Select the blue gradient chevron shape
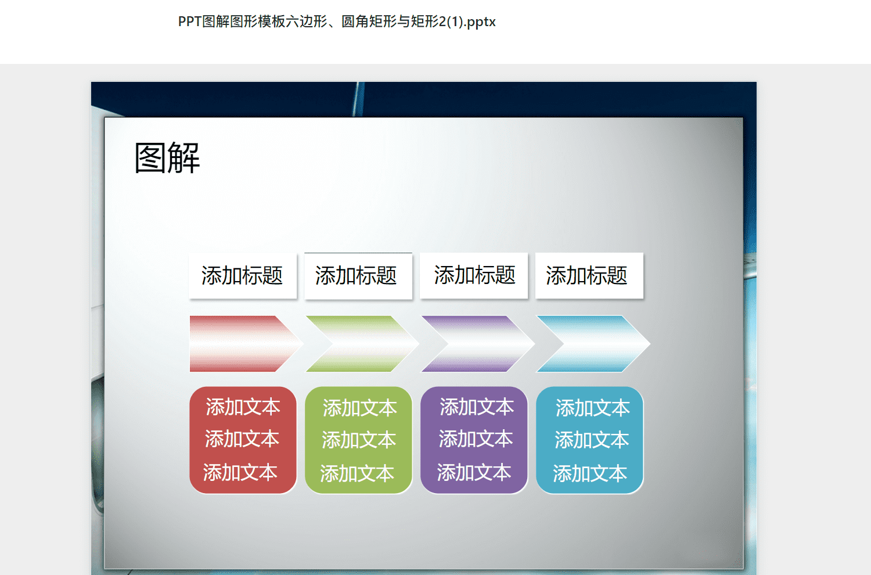The image size is (871, 575). click(x=593, y=344)
